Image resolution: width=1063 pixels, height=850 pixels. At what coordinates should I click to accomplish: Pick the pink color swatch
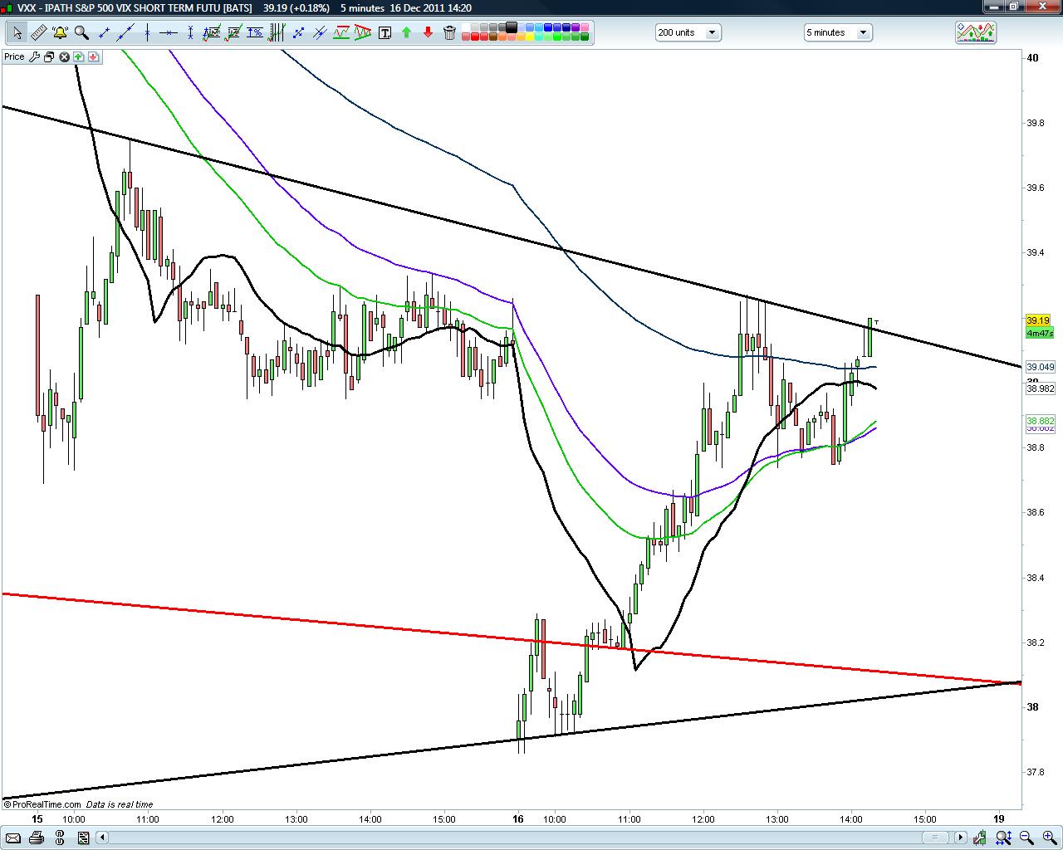tap(584, 27)
